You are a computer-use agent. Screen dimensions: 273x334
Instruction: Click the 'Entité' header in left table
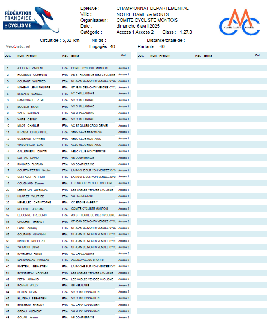click(x=75, y=56)
